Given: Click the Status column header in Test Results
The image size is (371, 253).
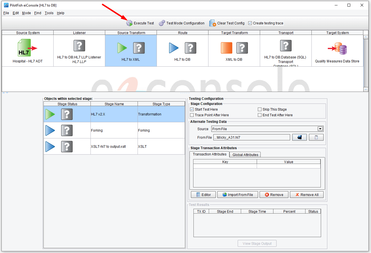Looking at the screenshot, I should (313, 211).
